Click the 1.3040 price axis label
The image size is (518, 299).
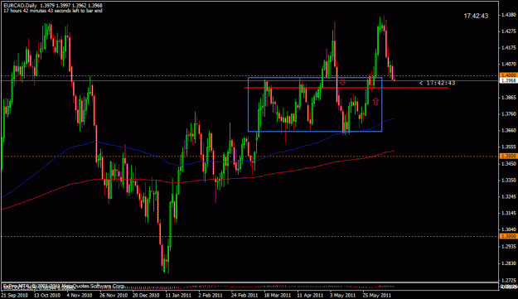[509, 229]
